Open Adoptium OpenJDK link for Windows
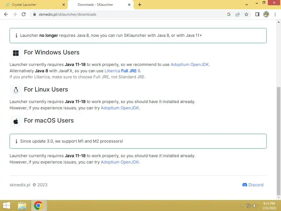This screenshot has width=281, height=211. click(x=190, y=65)
